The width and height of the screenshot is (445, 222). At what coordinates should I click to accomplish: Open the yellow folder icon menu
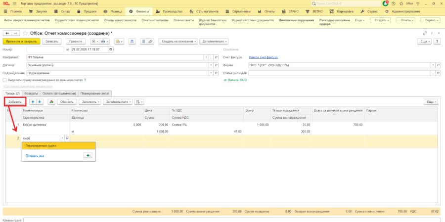(x=119, y=42)
